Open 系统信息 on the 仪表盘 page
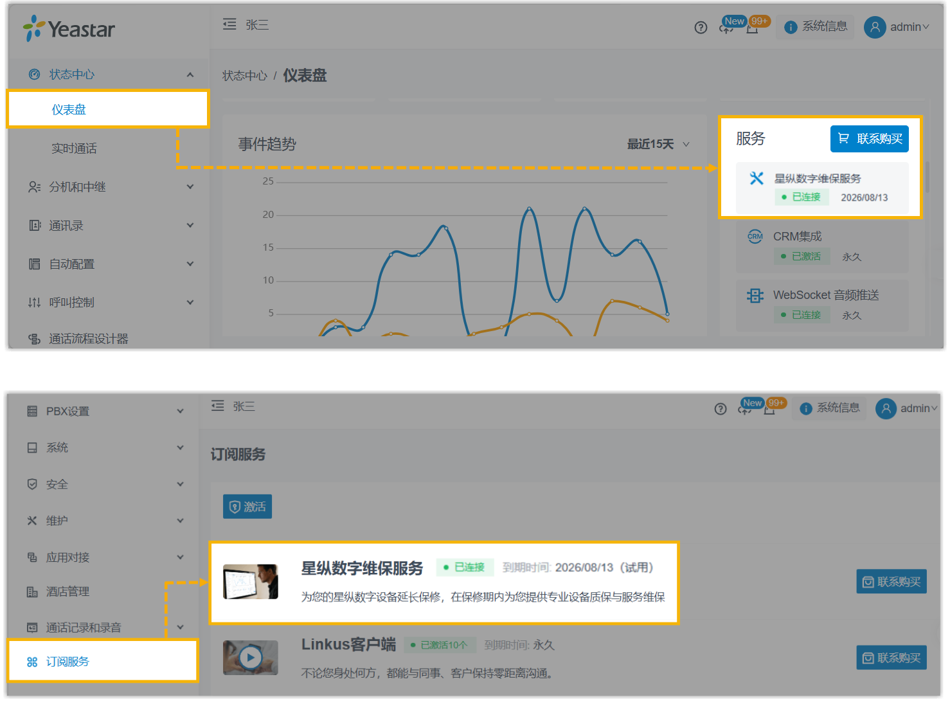 816,27
